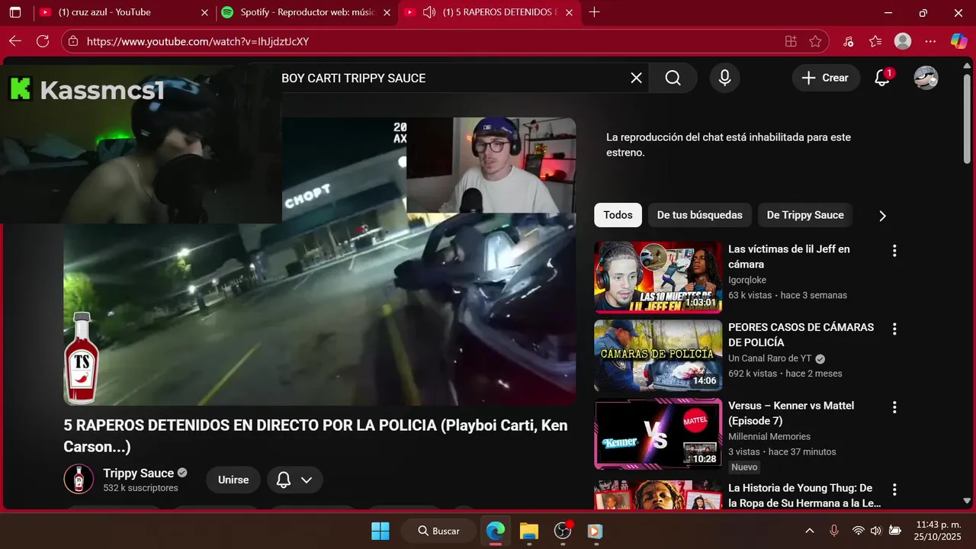This screenshot has width=976, height=549.
Task: Open the Edge tab actions menu icon
Action: coord(15,12)
